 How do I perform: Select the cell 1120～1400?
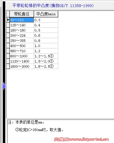click(22, 61)
